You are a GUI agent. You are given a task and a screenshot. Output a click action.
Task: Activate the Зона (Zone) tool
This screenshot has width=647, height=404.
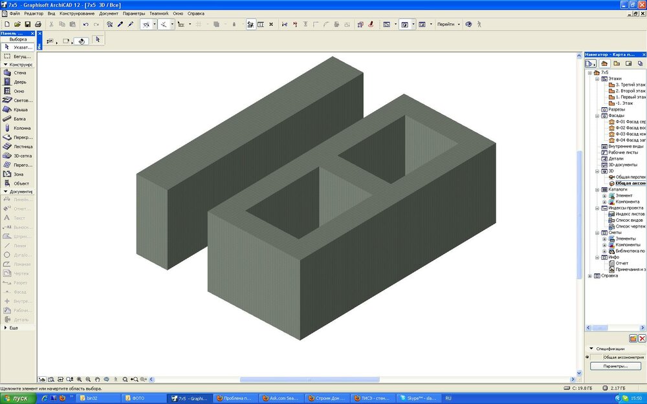click(x=19, y=174)
